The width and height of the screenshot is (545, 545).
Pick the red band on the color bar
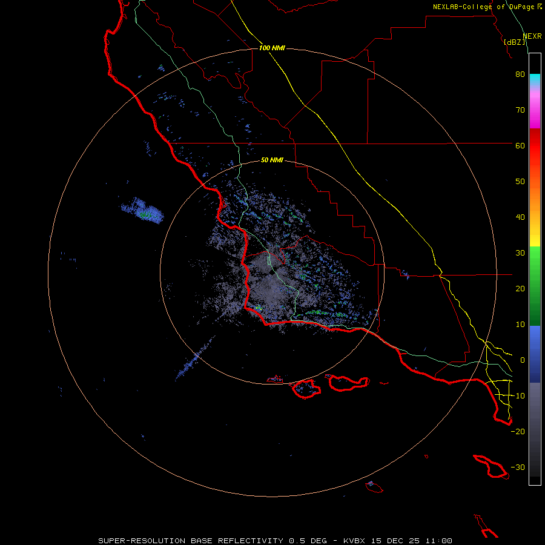[535, 146]
